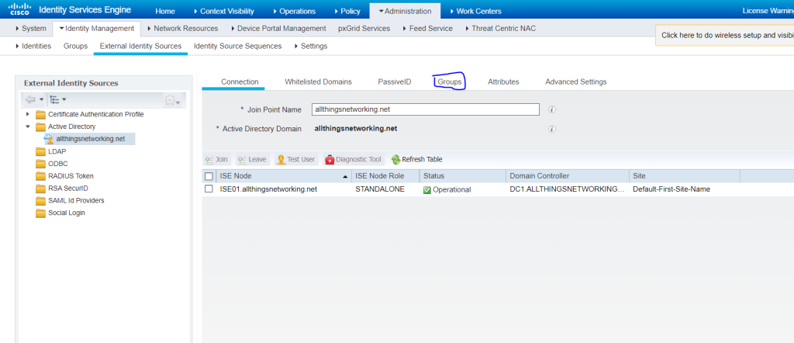This screenshot has height=343, width=794.
Task: Click the Leave button
Action: tap(252, 160)
